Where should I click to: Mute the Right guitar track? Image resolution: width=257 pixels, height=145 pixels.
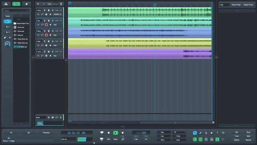(x=49, y=41)
